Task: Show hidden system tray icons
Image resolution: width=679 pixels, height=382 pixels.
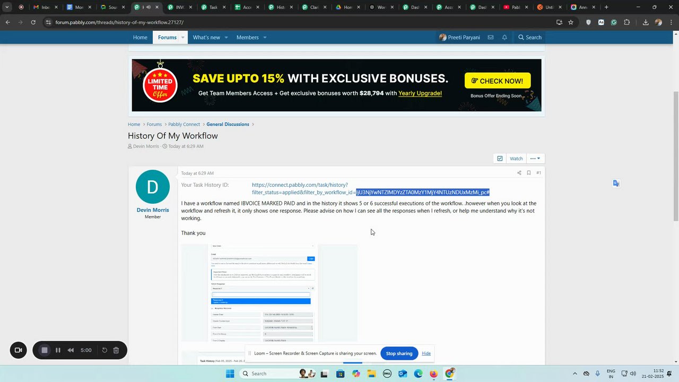Action: [574, 374]
